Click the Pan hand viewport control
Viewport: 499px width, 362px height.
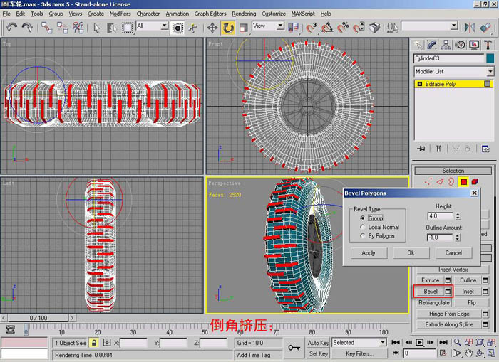(468, 353)
